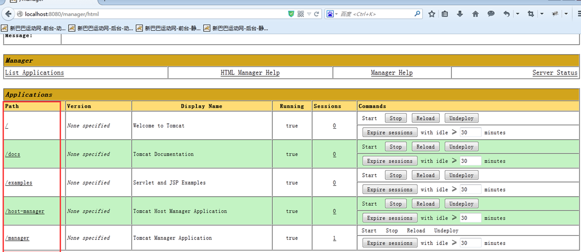Stop the /docs application
Image resolution: width=581 pixels, height=252 pixels.
(396, 147)
